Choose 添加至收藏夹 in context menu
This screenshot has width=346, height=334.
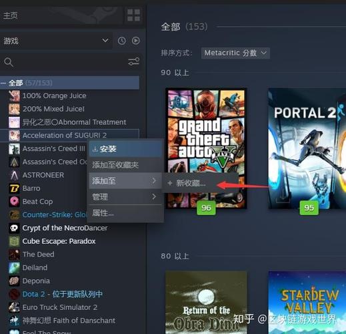(x=125, y=165)
